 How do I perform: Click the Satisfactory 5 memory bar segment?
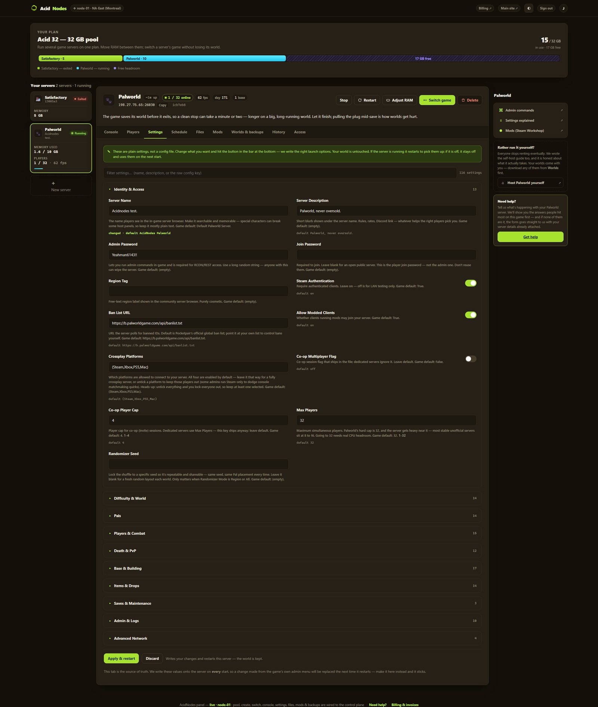tap(80, 59)
